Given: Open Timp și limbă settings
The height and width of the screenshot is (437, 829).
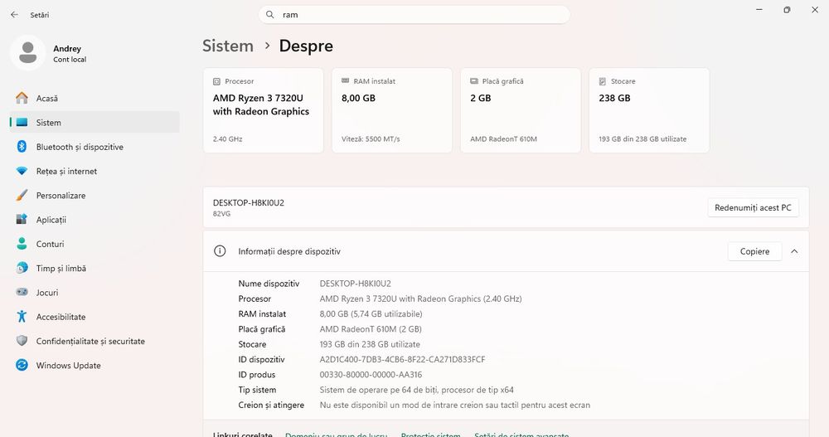Looking at the screenshot, I should [x=95, y=268].
